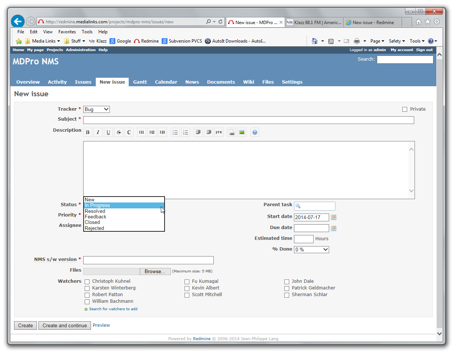Insert Heading 2 with H2 button
This screenshot has width=453, height=352.
click(x=152, y=132)
